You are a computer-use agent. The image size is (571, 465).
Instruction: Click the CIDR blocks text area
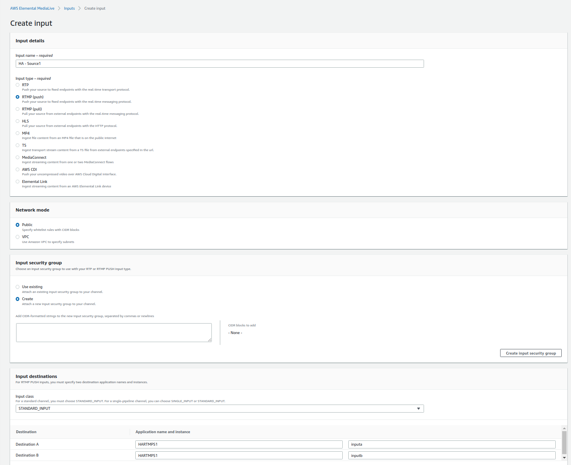tap(114, 333)
